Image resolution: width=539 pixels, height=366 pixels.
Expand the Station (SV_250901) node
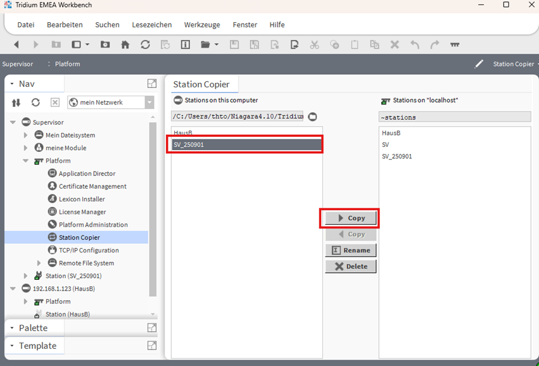click(26, 276)
